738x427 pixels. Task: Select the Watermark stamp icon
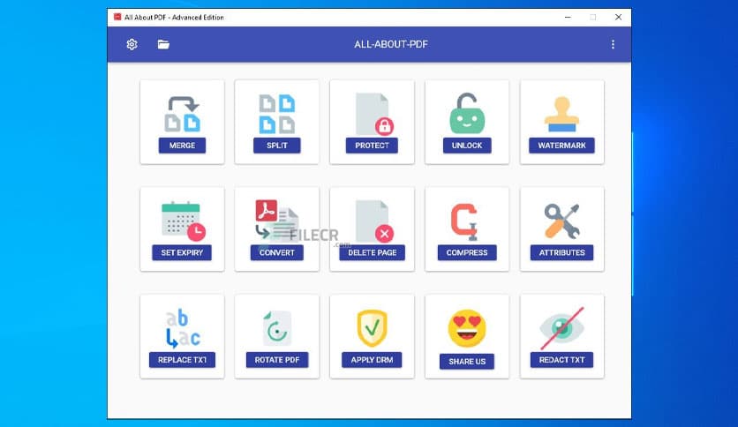[x=561, y=112]
